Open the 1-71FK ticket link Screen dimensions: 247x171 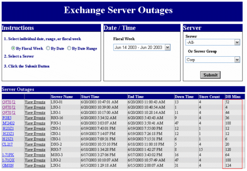point(8,155)
